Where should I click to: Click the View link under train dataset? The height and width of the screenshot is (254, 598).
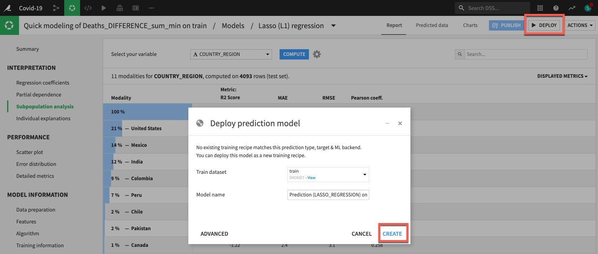pos(312,178)
